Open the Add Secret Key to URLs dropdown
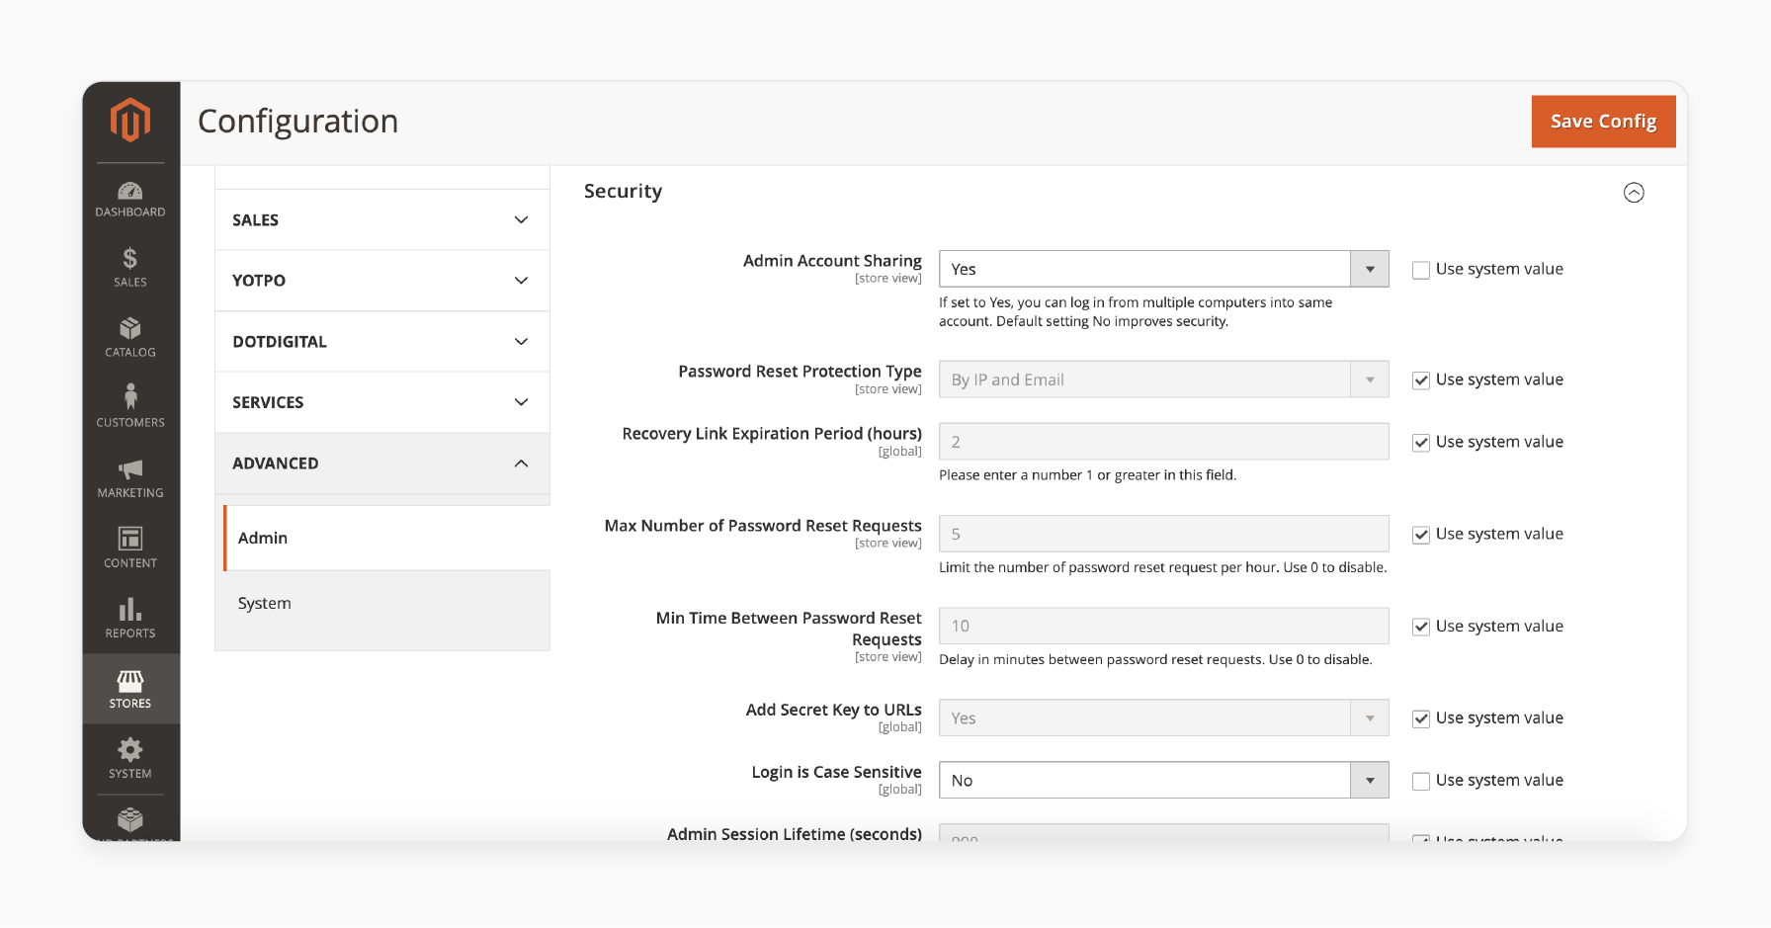Screen dimensions: 1771x928 point(1163,718)
